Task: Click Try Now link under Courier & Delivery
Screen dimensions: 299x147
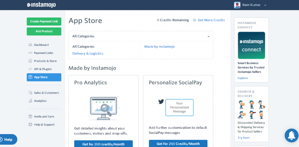Action: [244, 138]
